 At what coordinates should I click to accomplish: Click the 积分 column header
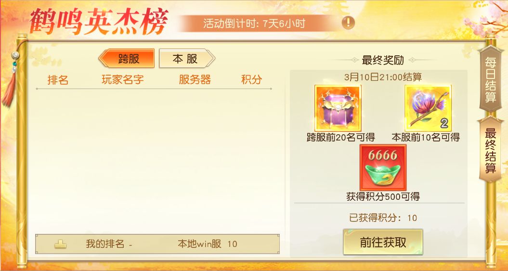pos(251,79)
